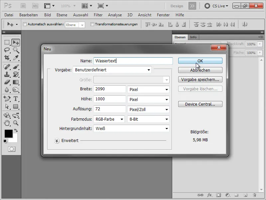Screen dimensions: 266x200
Task: Toggle Quick Mask mode
Action: pos(12,149)
